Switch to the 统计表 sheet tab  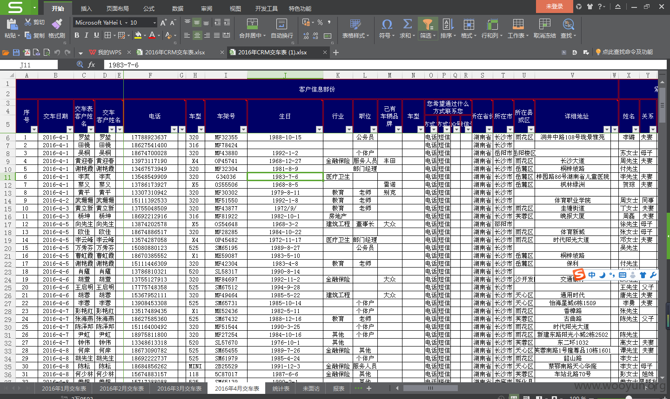pyautogui.click(x=281, y=388)
